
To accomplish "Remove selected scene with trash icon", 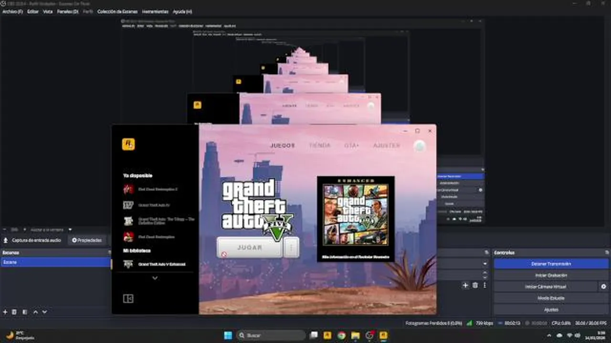I will [x=14, y=312].
